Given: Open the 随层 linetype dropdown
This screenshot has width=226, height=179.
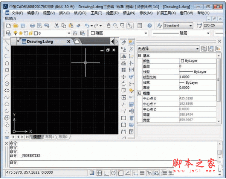Looking at the screenshot, I should pos(208,33).
